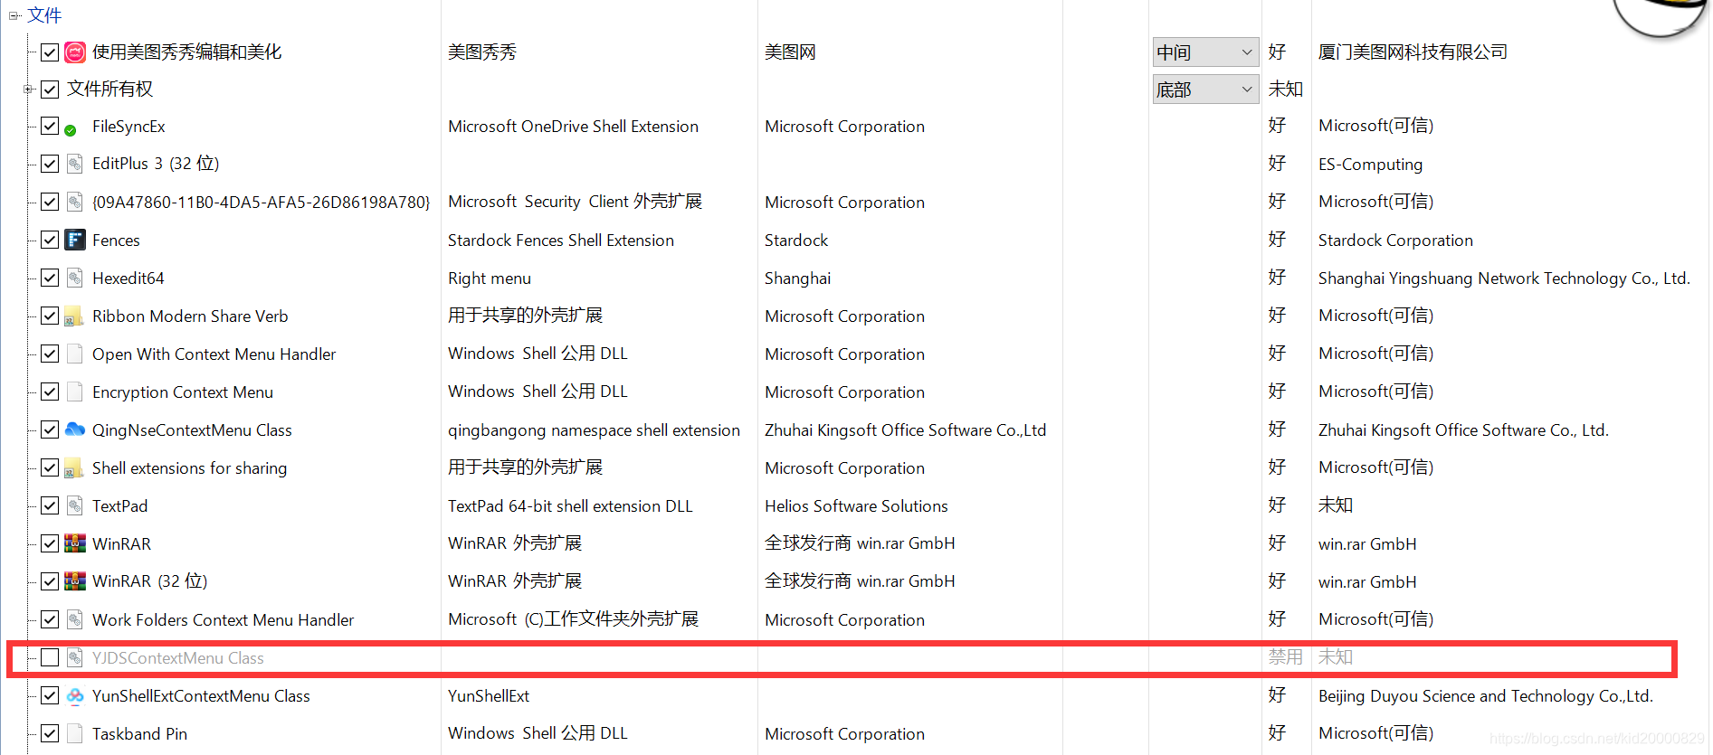Click the Right menu description text

490,278
